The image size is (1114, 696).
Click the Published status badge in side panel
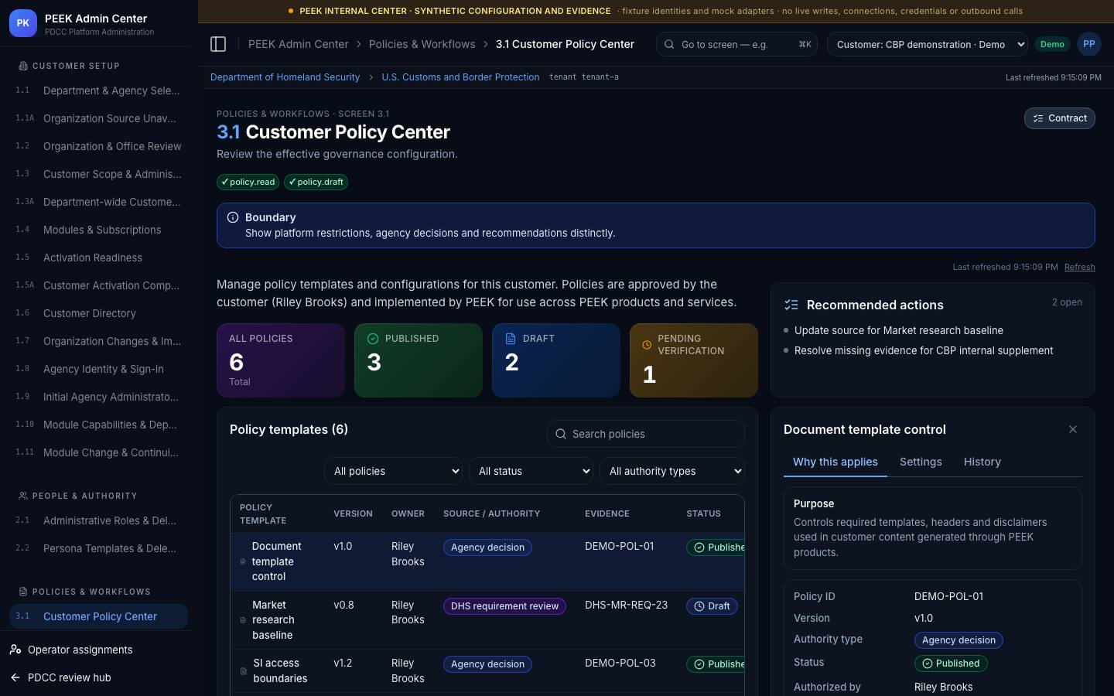click(951, 664)
